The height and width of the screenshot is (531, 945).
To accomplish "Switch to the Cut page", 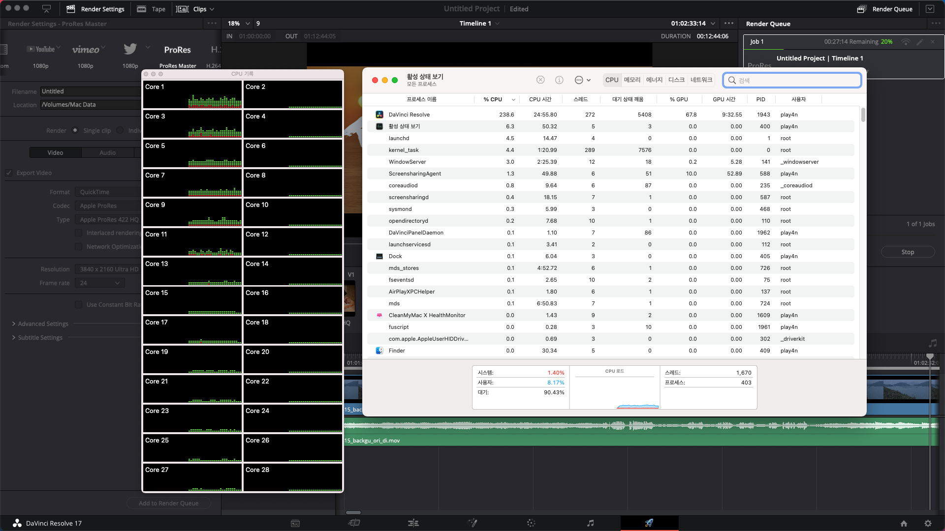I will point(354,523).
